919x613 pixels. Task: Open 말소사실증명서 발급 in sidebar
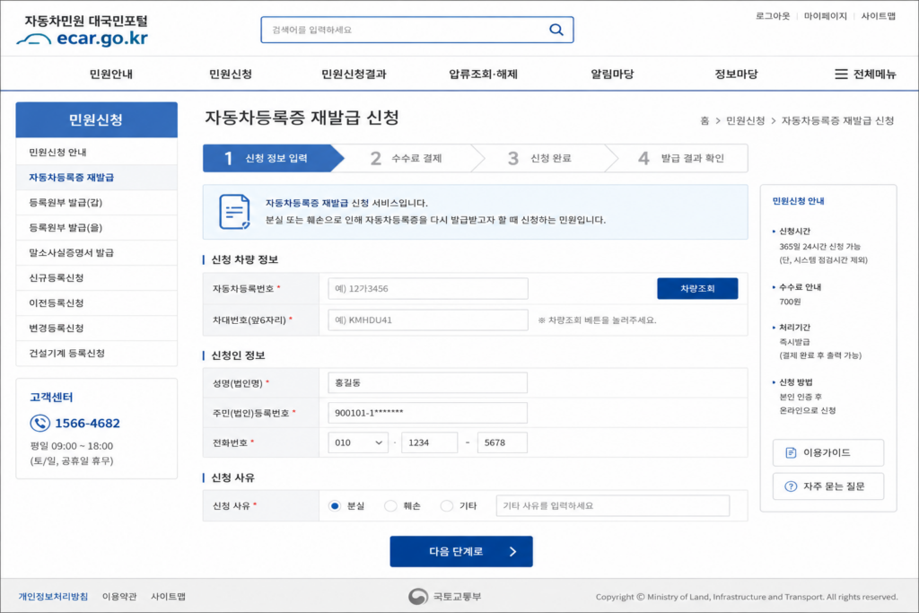point(97,252)
